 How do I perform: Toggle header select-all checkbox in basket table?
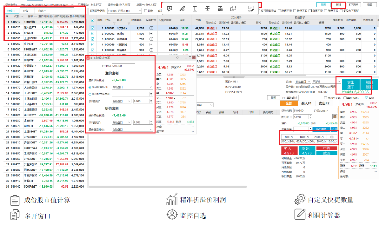(x=93, y=20)
